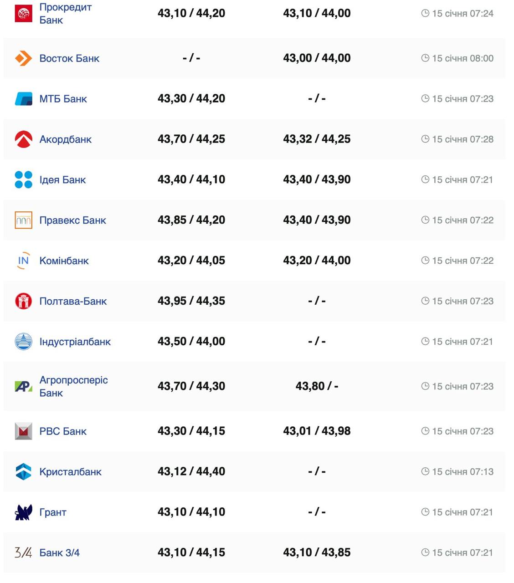Click the Грант bank dark logo
The width and height of the screenshot is (514, 583).
point(23,512)
